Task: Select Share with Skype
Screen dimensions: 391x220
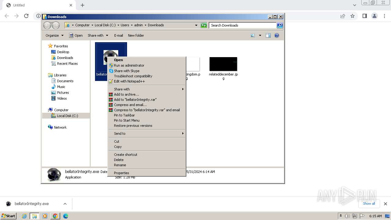Action: (x=147, y=71)
